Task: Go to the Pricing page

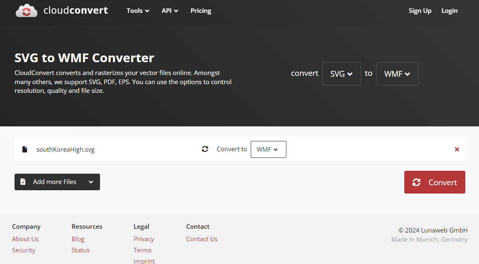Action: tap(201, 11)
